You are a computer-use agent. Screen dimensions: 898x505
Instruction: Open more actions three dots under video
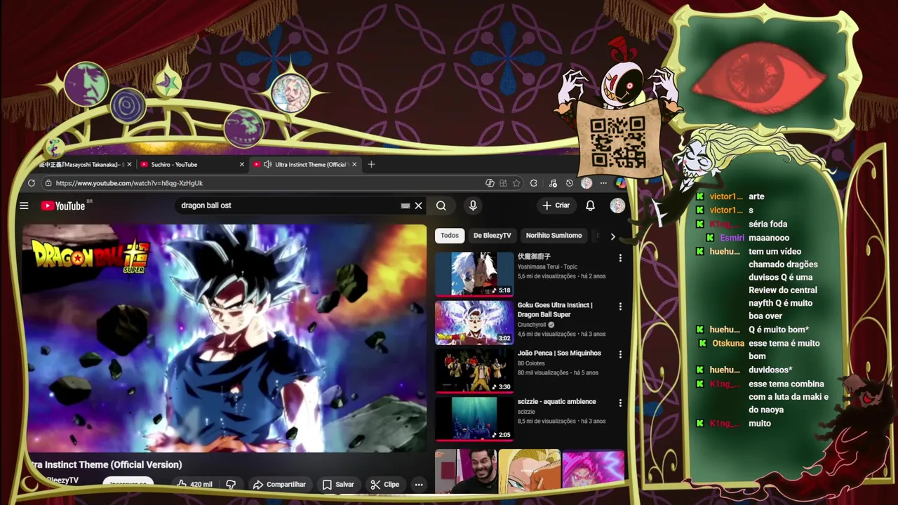419,485
